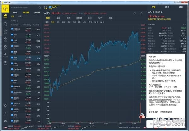Click the clock icon beside NewYork time

pos(120,128)
